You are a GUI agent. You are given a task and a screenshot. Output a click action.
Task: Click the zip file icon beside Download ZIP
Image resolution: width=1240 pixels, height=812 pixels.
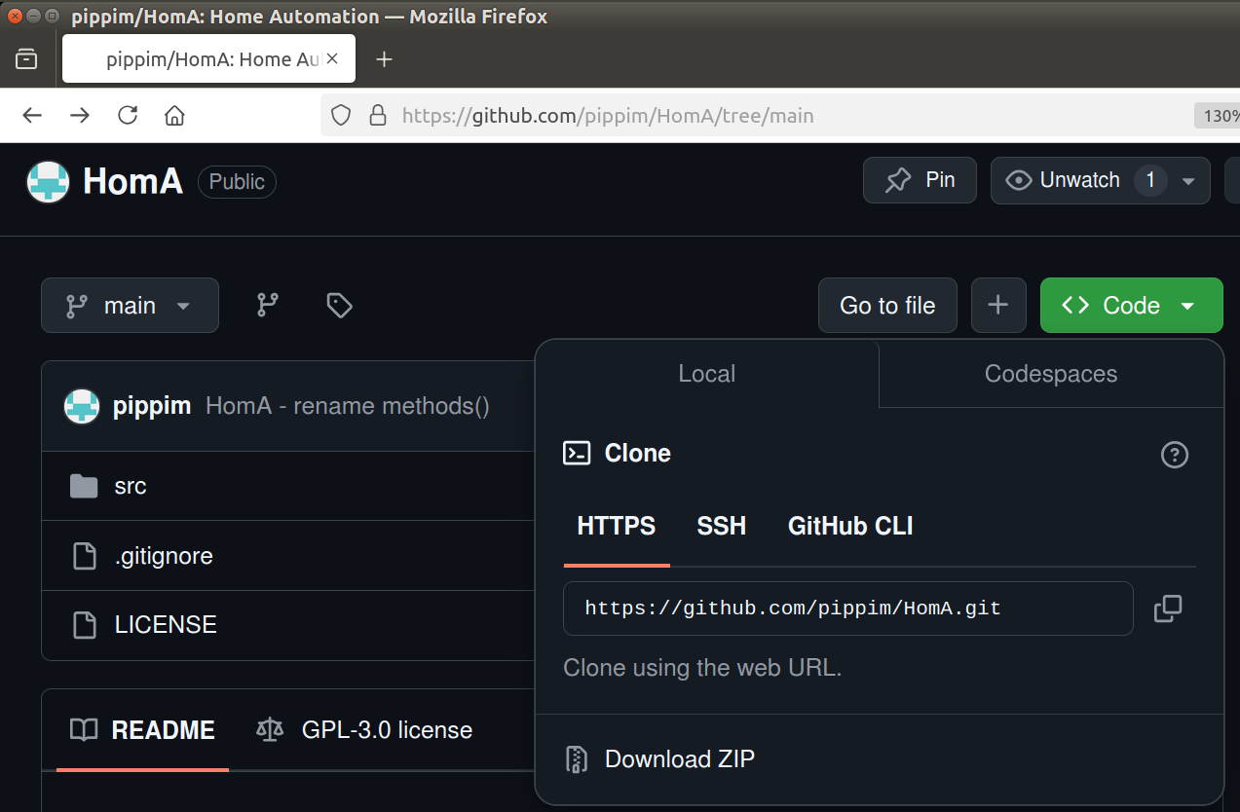coord(576,758)
